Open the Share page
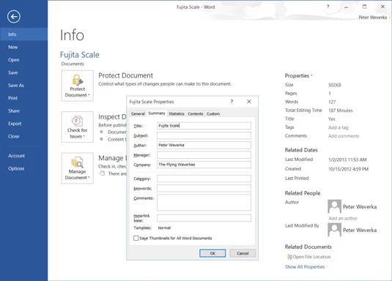 [x=23, y=110]
